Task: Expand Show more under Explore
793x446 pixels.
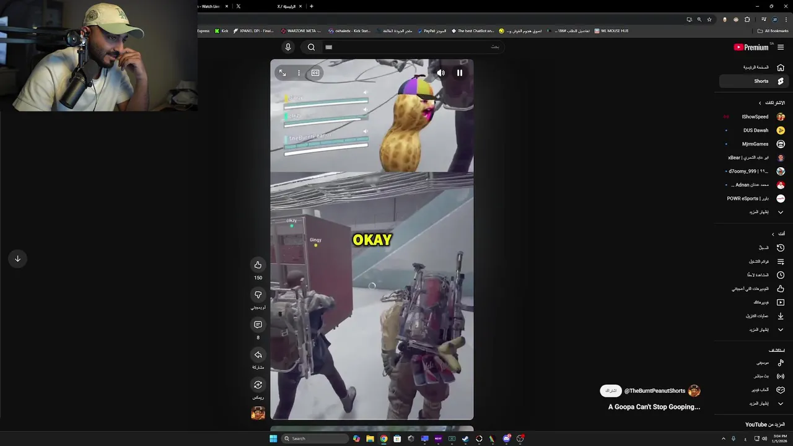Action: tap(754, 403)
